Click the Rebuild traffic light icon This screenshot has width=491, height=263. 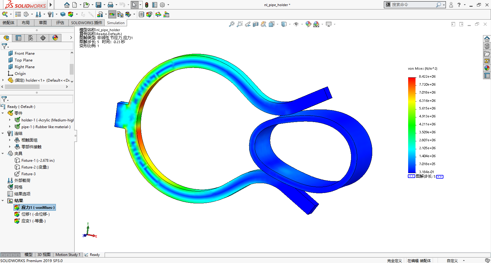pyautogui.click(x=147, y=5)
